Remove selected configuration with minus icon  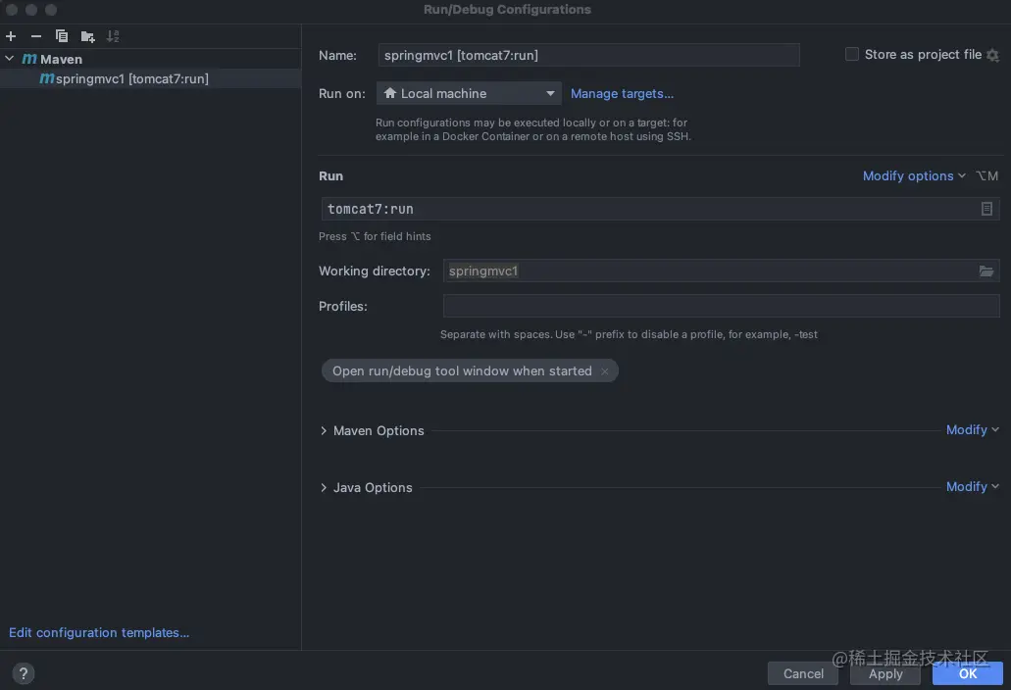click(x=36, y=36)
